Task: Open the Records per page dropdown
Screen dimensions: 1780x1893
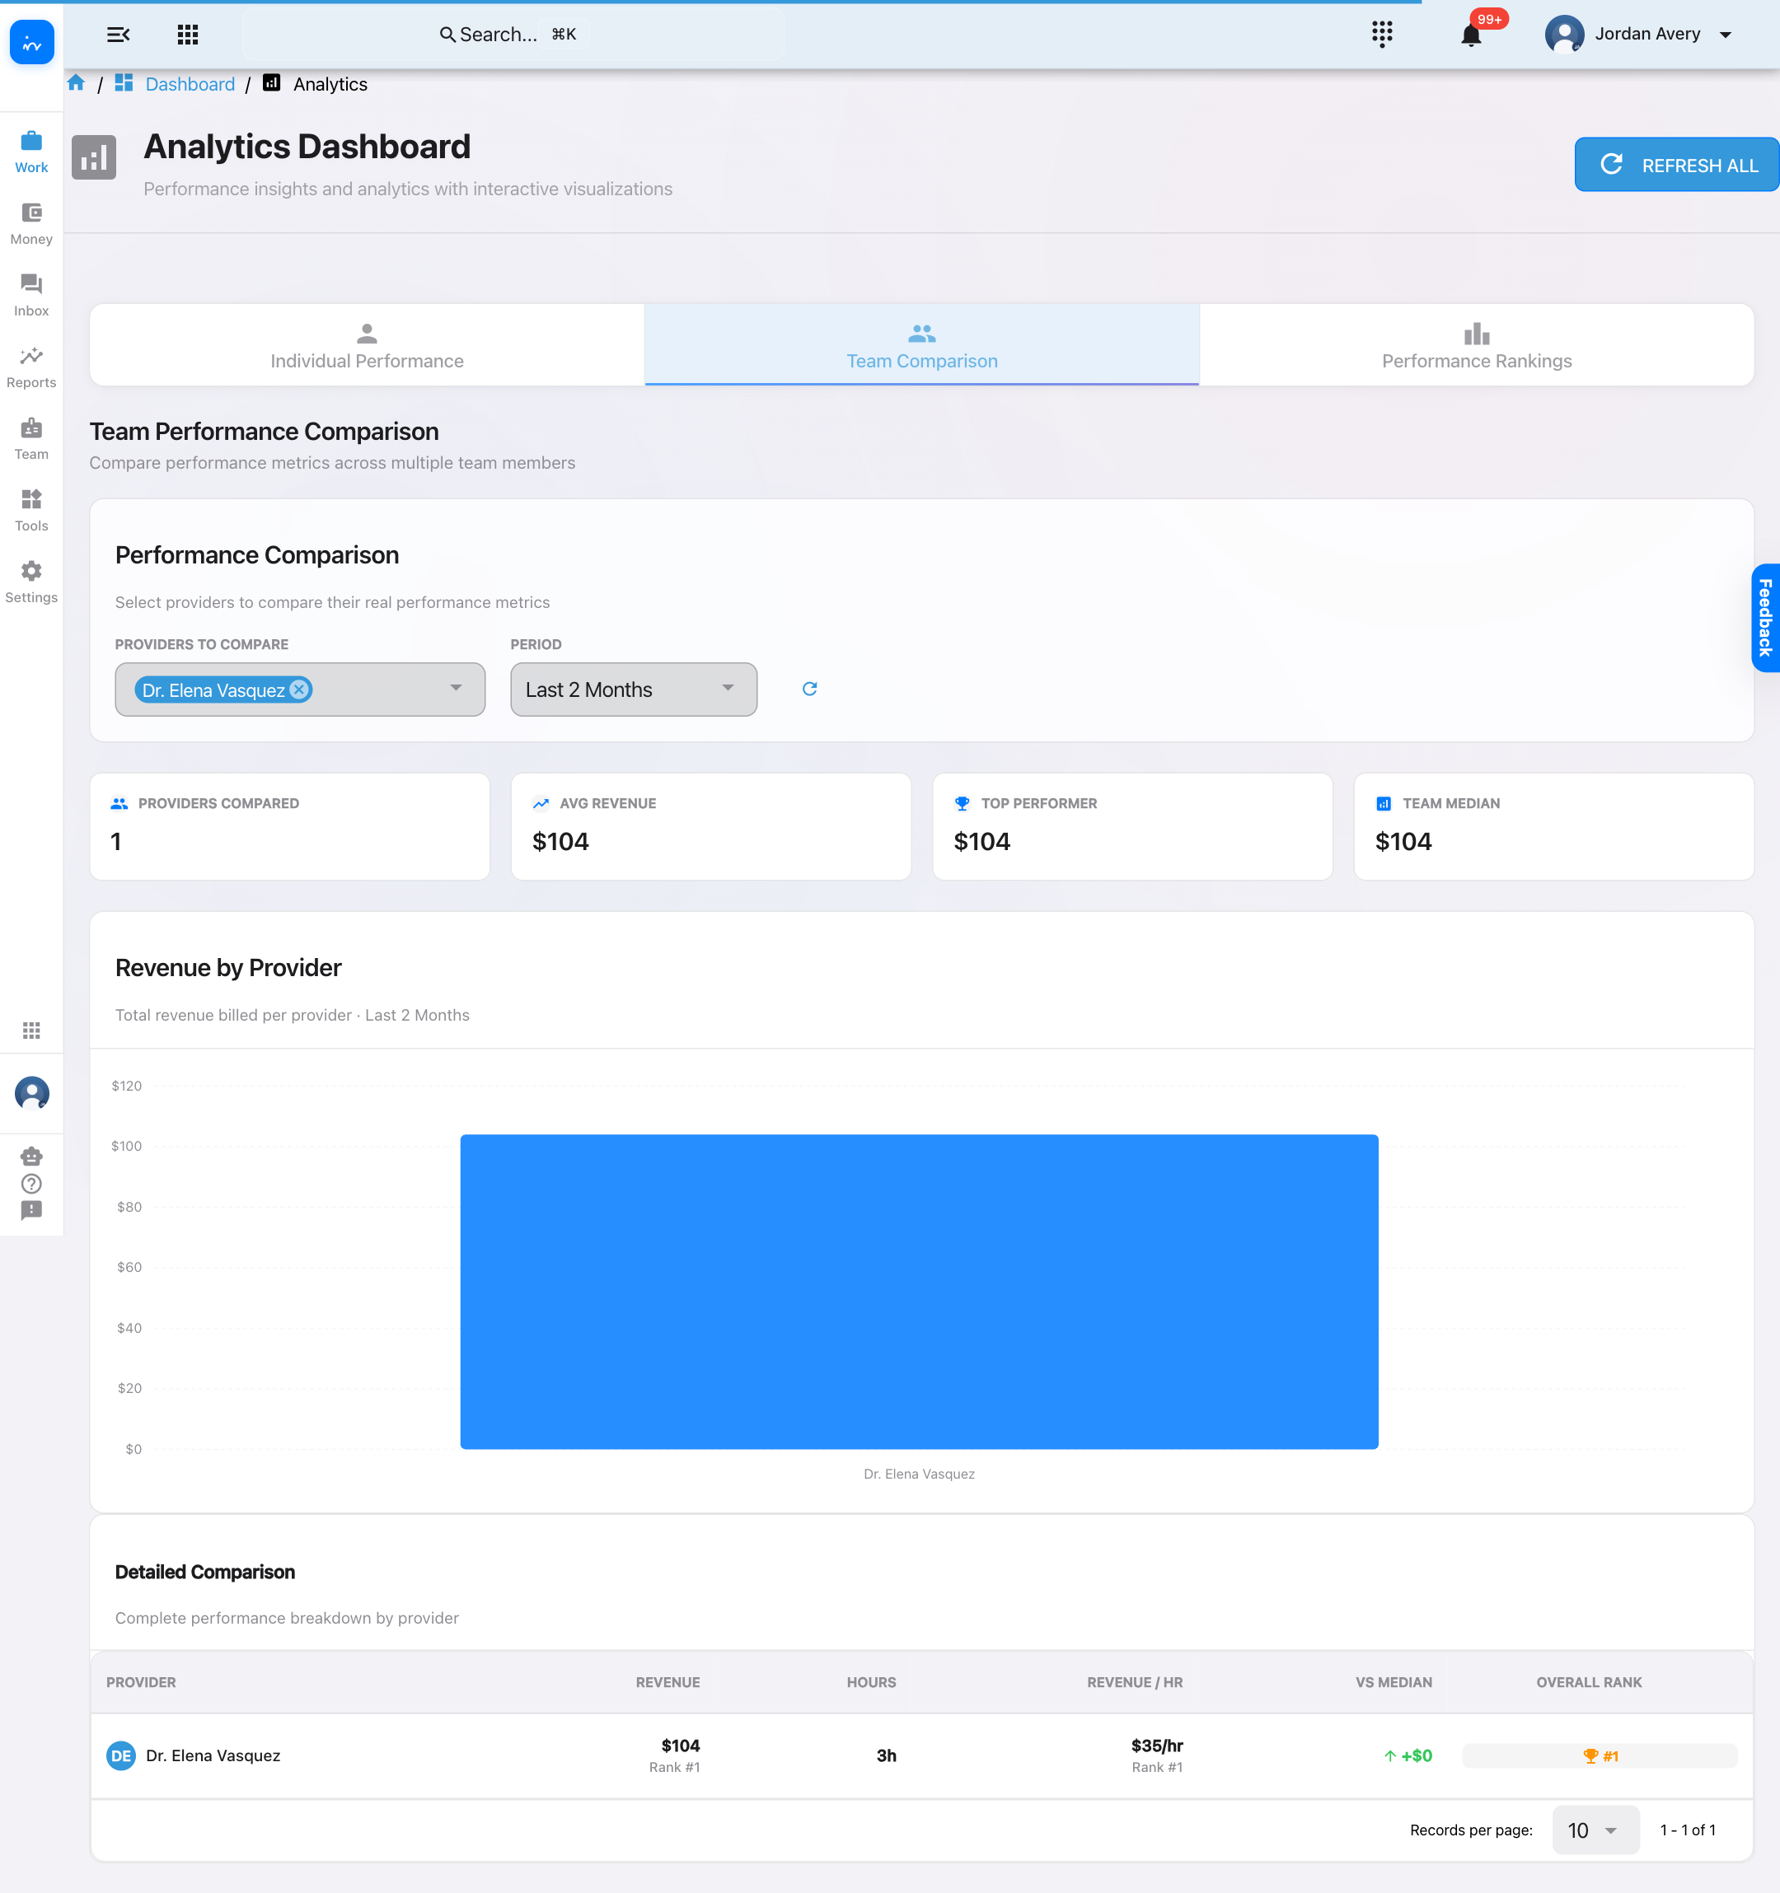Action: (1595, 1830)
